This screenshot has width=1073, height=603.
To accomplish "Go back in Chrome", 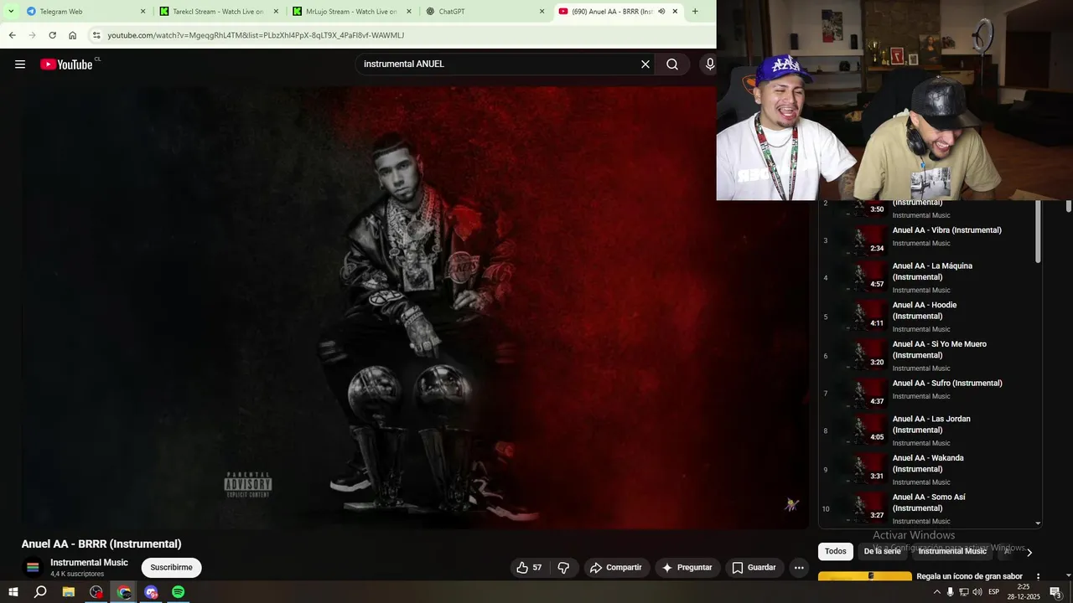I will click(x=12, y=35).
